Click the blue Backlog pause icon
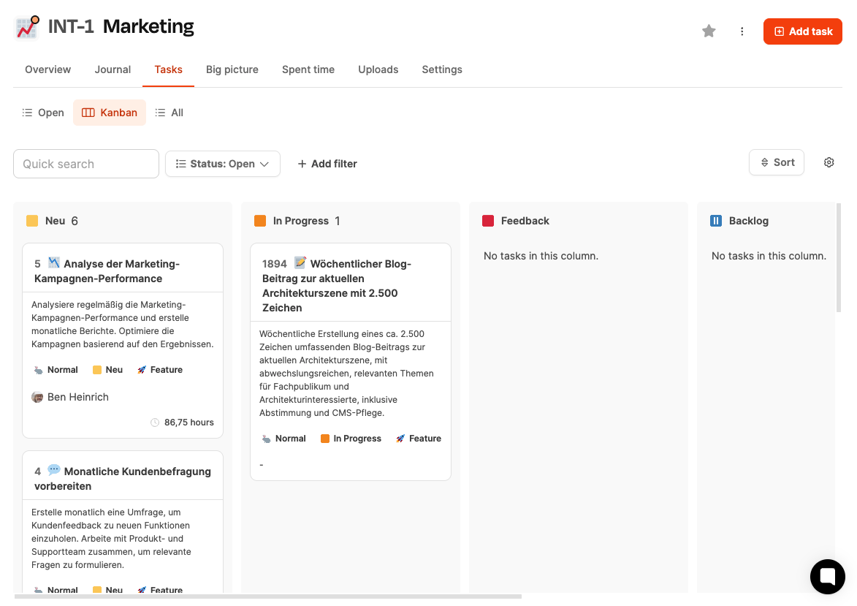Image resolution: width=857 pixels, height=606 pixels. (x=716, y=221)
